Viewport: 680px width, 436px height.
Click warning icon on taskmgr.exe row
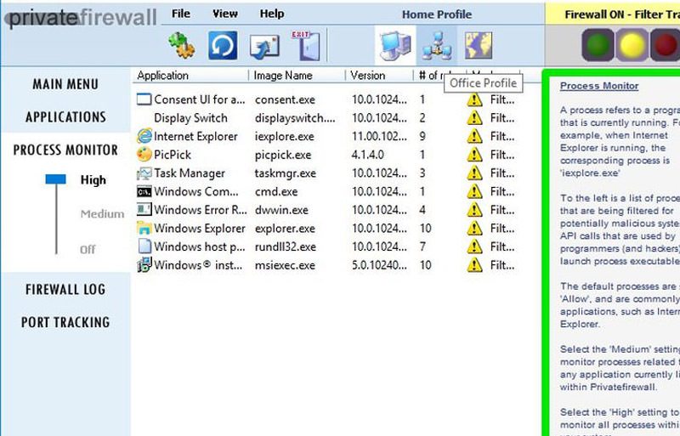point(474,173)
